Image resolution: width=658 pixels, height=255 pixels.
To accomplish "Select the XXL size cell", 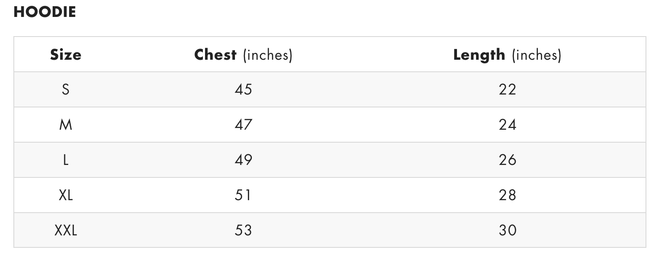I will pos(66,230).
